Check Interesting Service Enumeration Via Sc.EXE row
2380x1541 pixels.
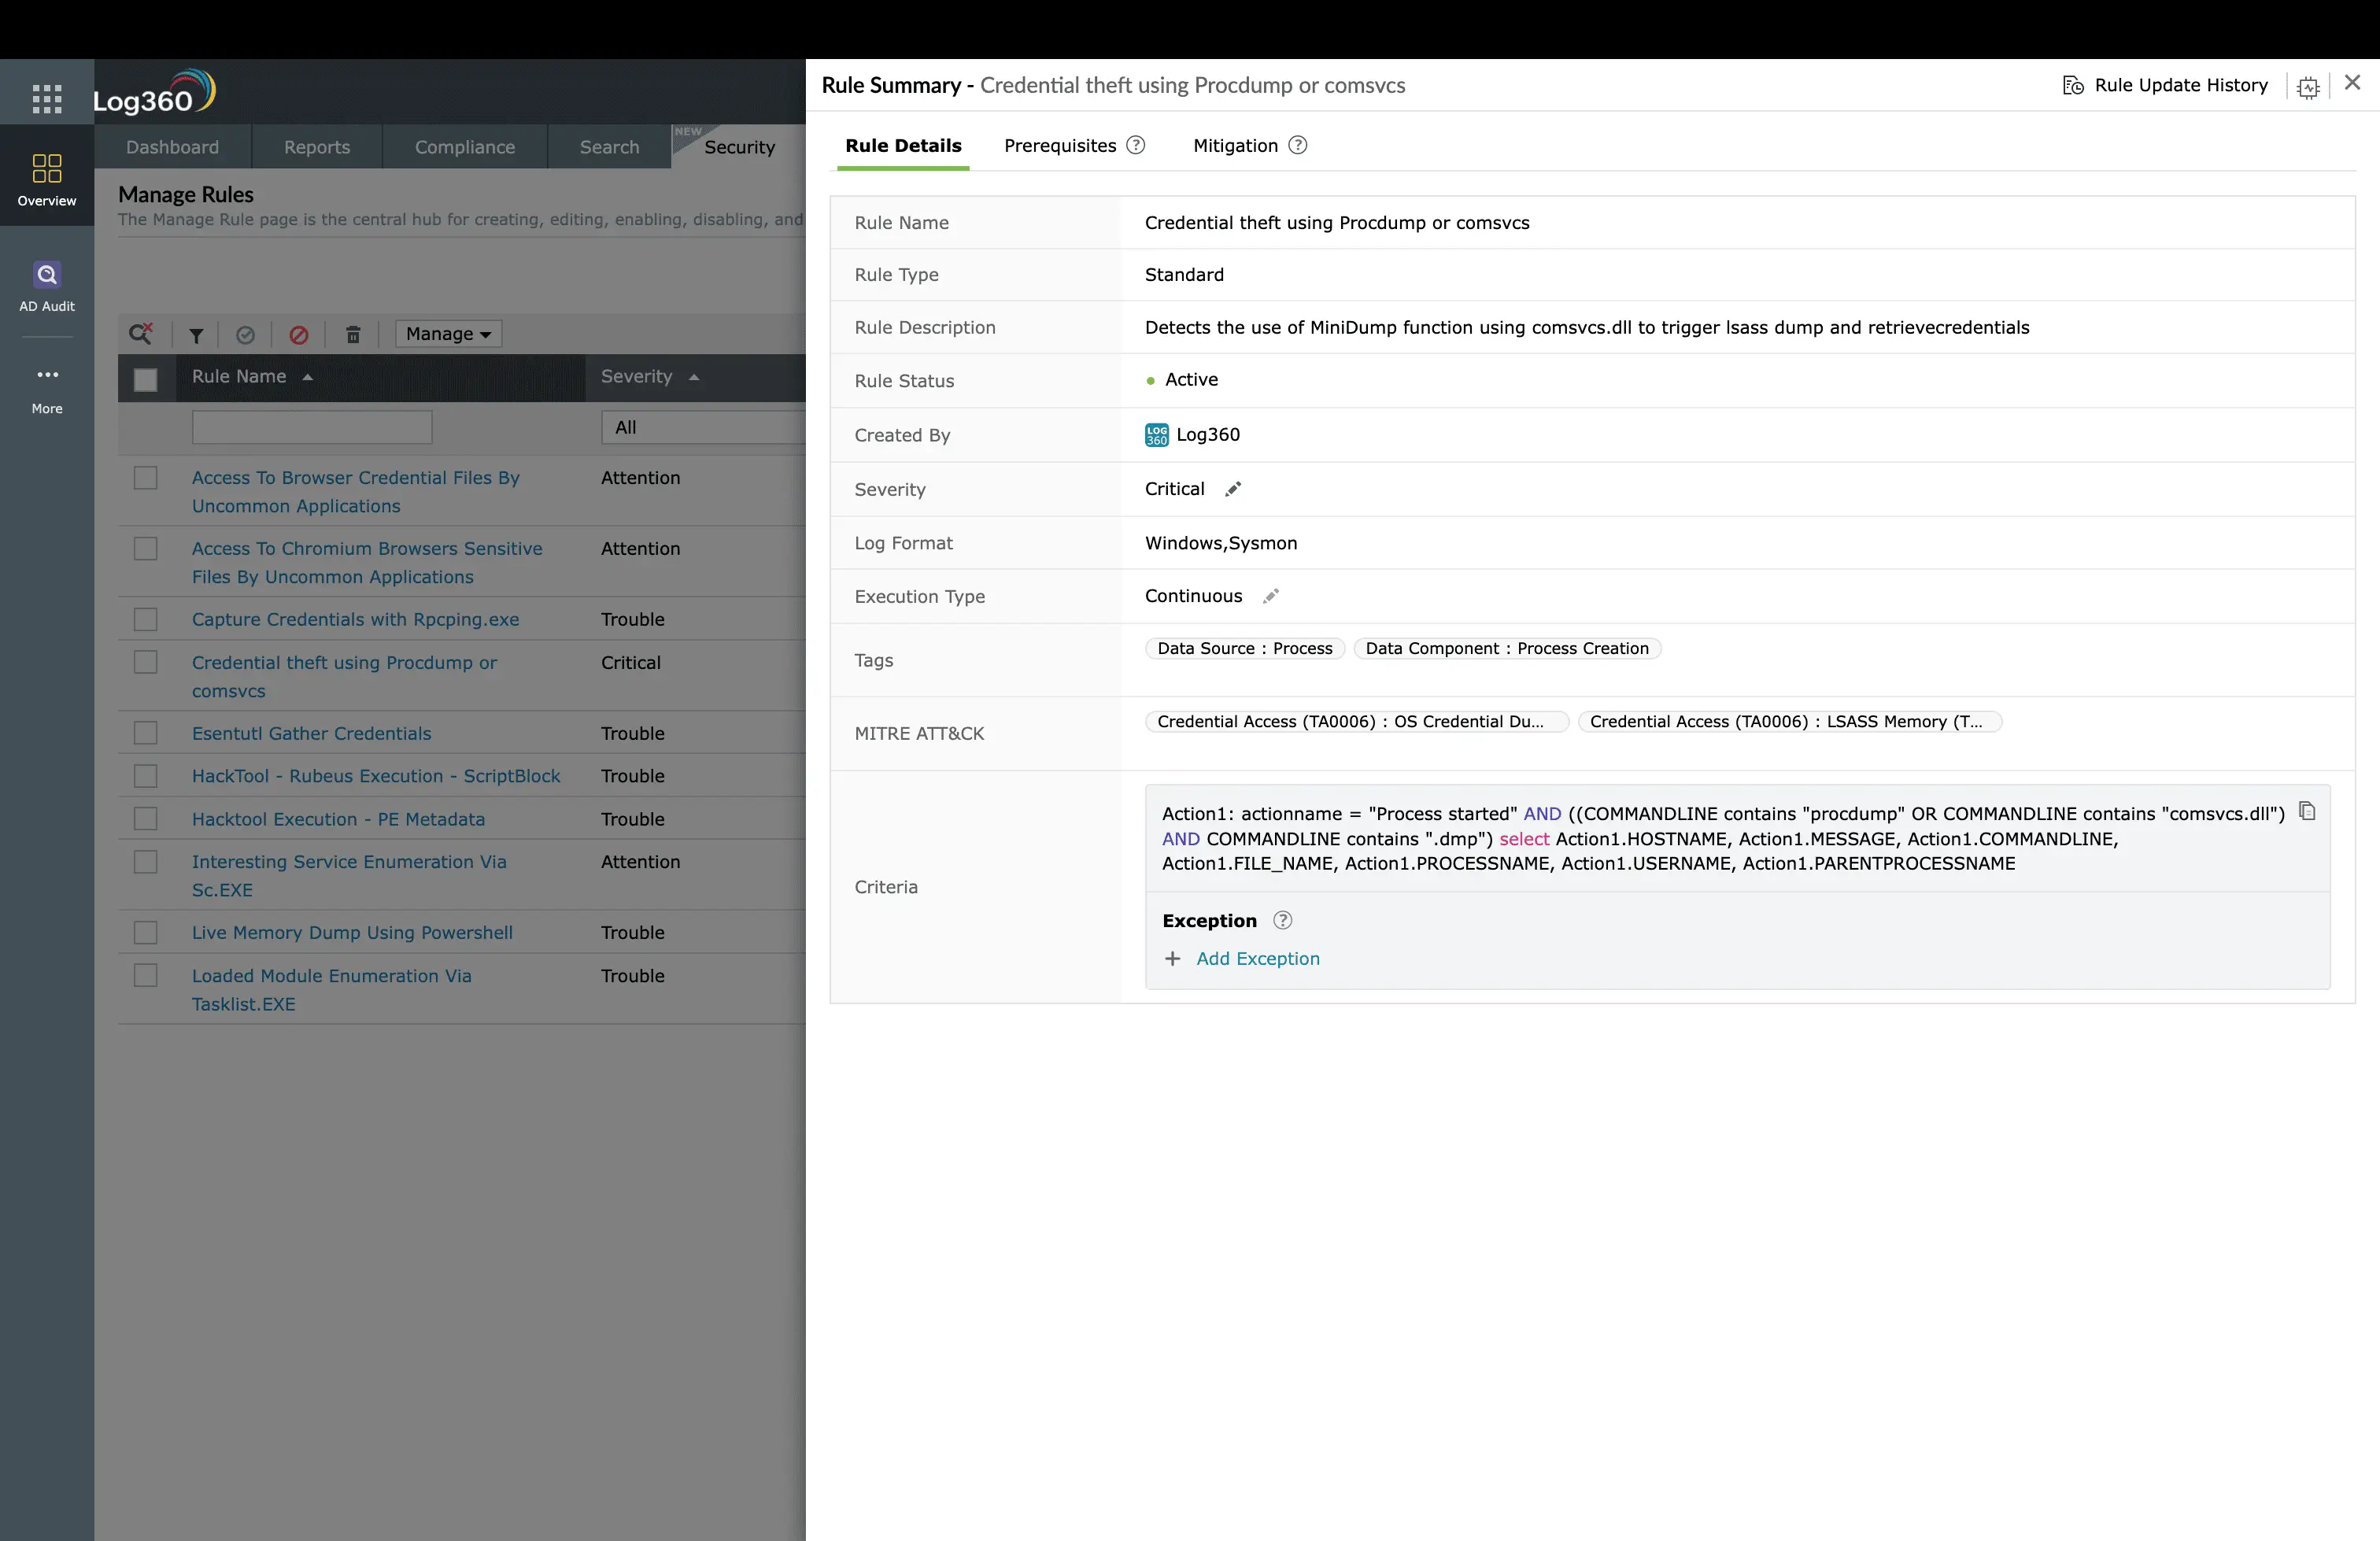point(146,862)
